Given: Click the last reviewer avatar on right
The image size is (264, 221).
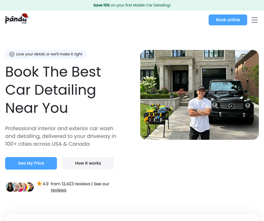Looking at the screenshot, I should [30, 187].
